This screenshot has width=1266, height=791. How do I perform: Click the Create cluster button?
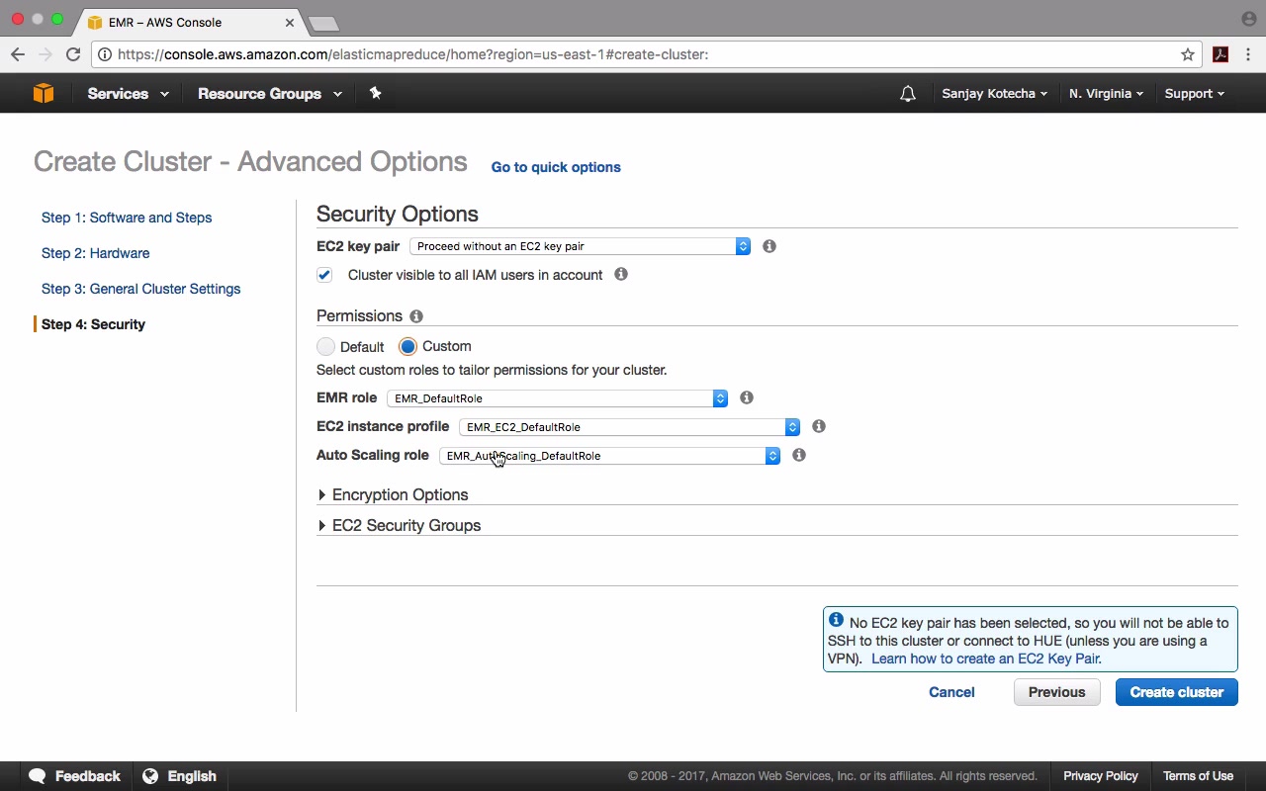(x=1176, y=692)
